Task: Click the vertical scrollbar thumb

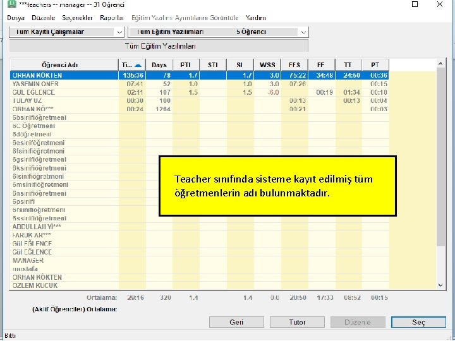Action: tap(440, 157)
